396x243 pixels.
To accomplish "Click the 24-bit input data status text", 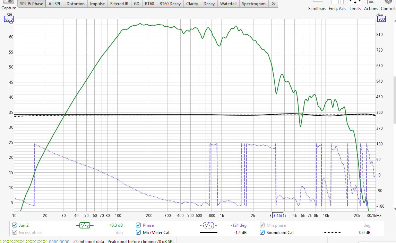I will coord(89,241).
